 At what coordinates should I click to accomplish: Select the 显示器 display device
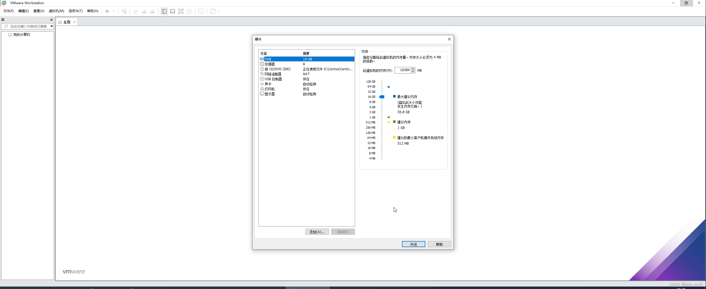coord(270,94)
